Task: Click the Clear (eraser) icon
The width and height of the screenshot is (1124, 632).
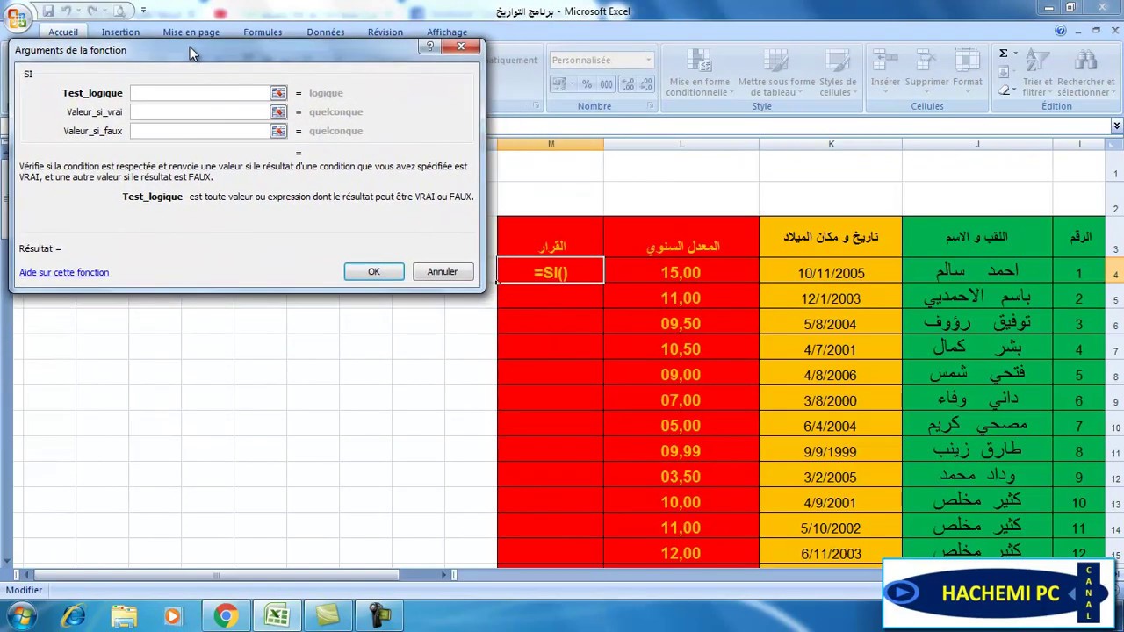Action: (1005, 90)
